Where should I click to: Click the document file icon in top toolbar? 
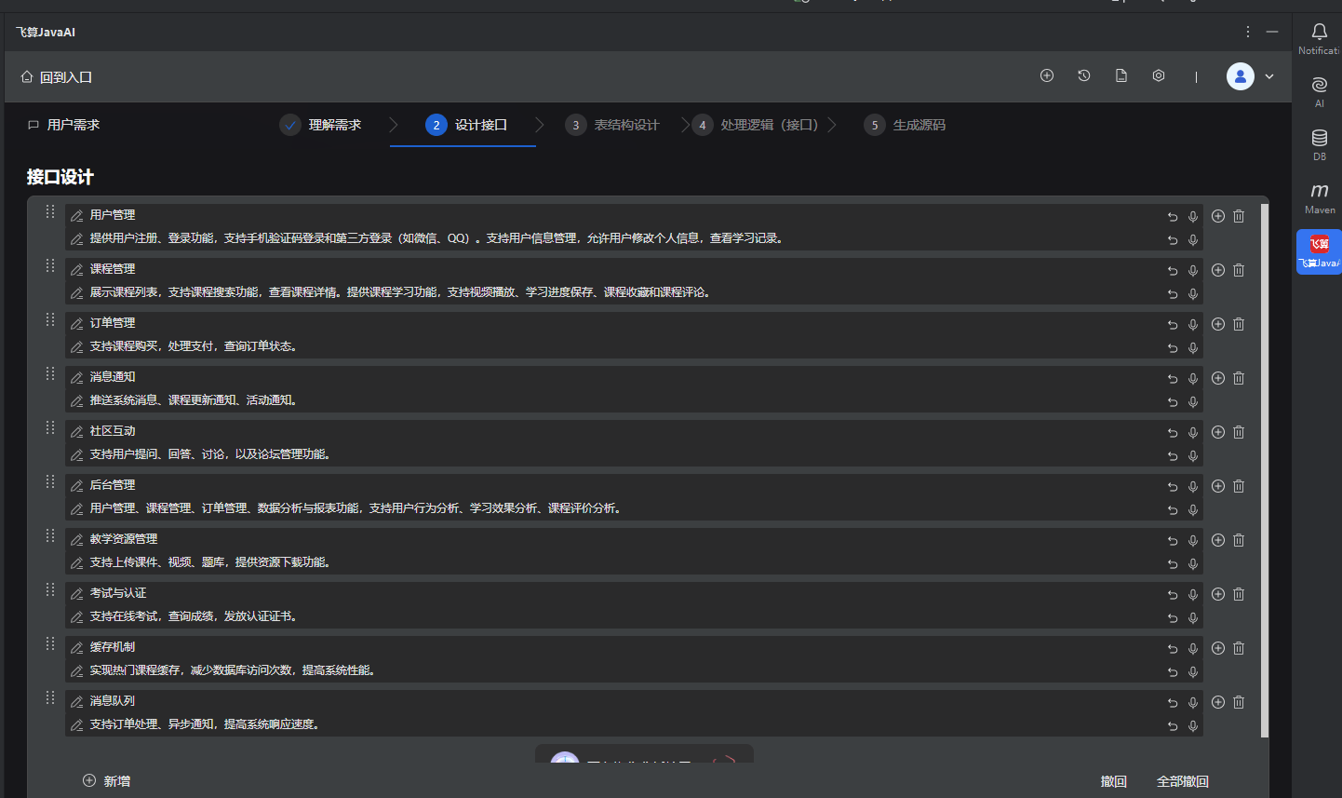(1121, 75)
